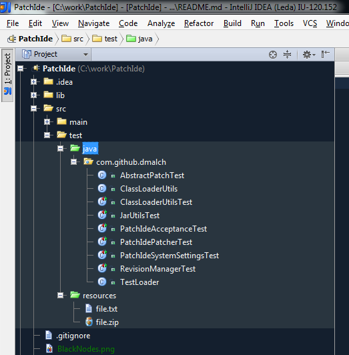Select the file.txt name in resources
The width and height of the screenshot is (349, 355).
(x=107, y=309)
